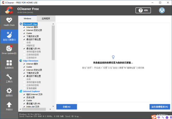
Task: Select the Custom Clean broom icon
Action: (9, 35)
